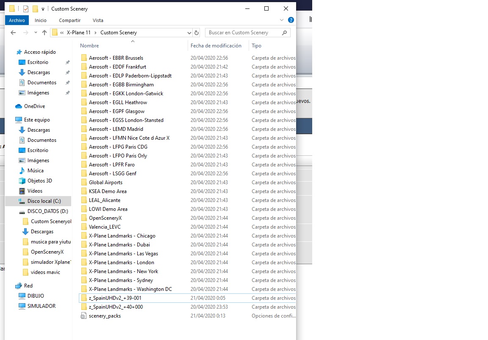Image resolution: width=488 pixels, height=340 pixels.
Task: Click Aerosoft - LFMN Nice Cote d Azur X
Action: [x=129, y=138]
